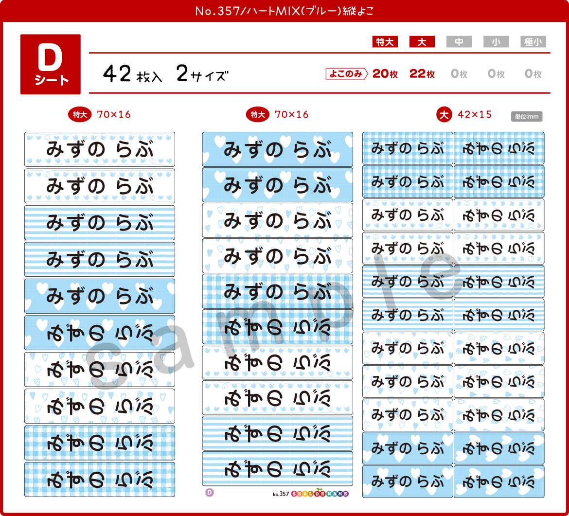Select the gray 中 size tag

(459, 42)
